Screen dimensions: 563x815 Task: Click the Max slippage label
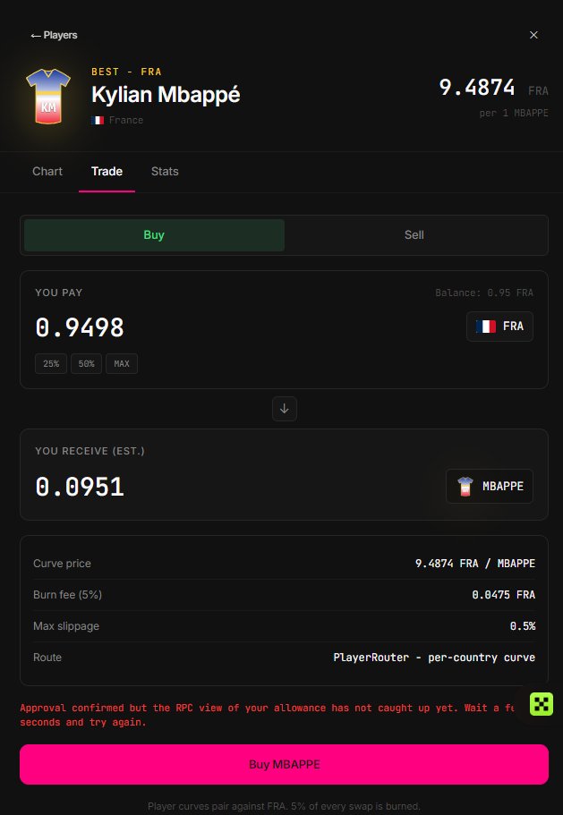point(66,626)
